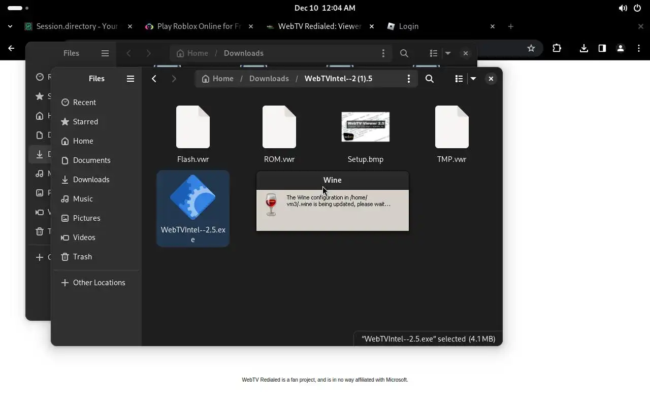Click Home breadcrumb in front Files path bar
The width and height of the screenshot is (650, 406).
click(217, 79)
